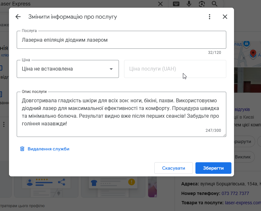This screenshot has height=211, width=261.
Task: Open the three-dot more options menu in dialog
Action: 210,17
